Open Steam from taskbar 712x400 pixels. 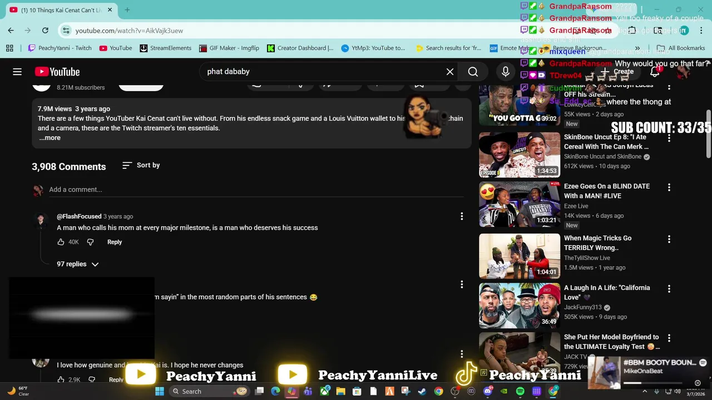tap(422, 391)
